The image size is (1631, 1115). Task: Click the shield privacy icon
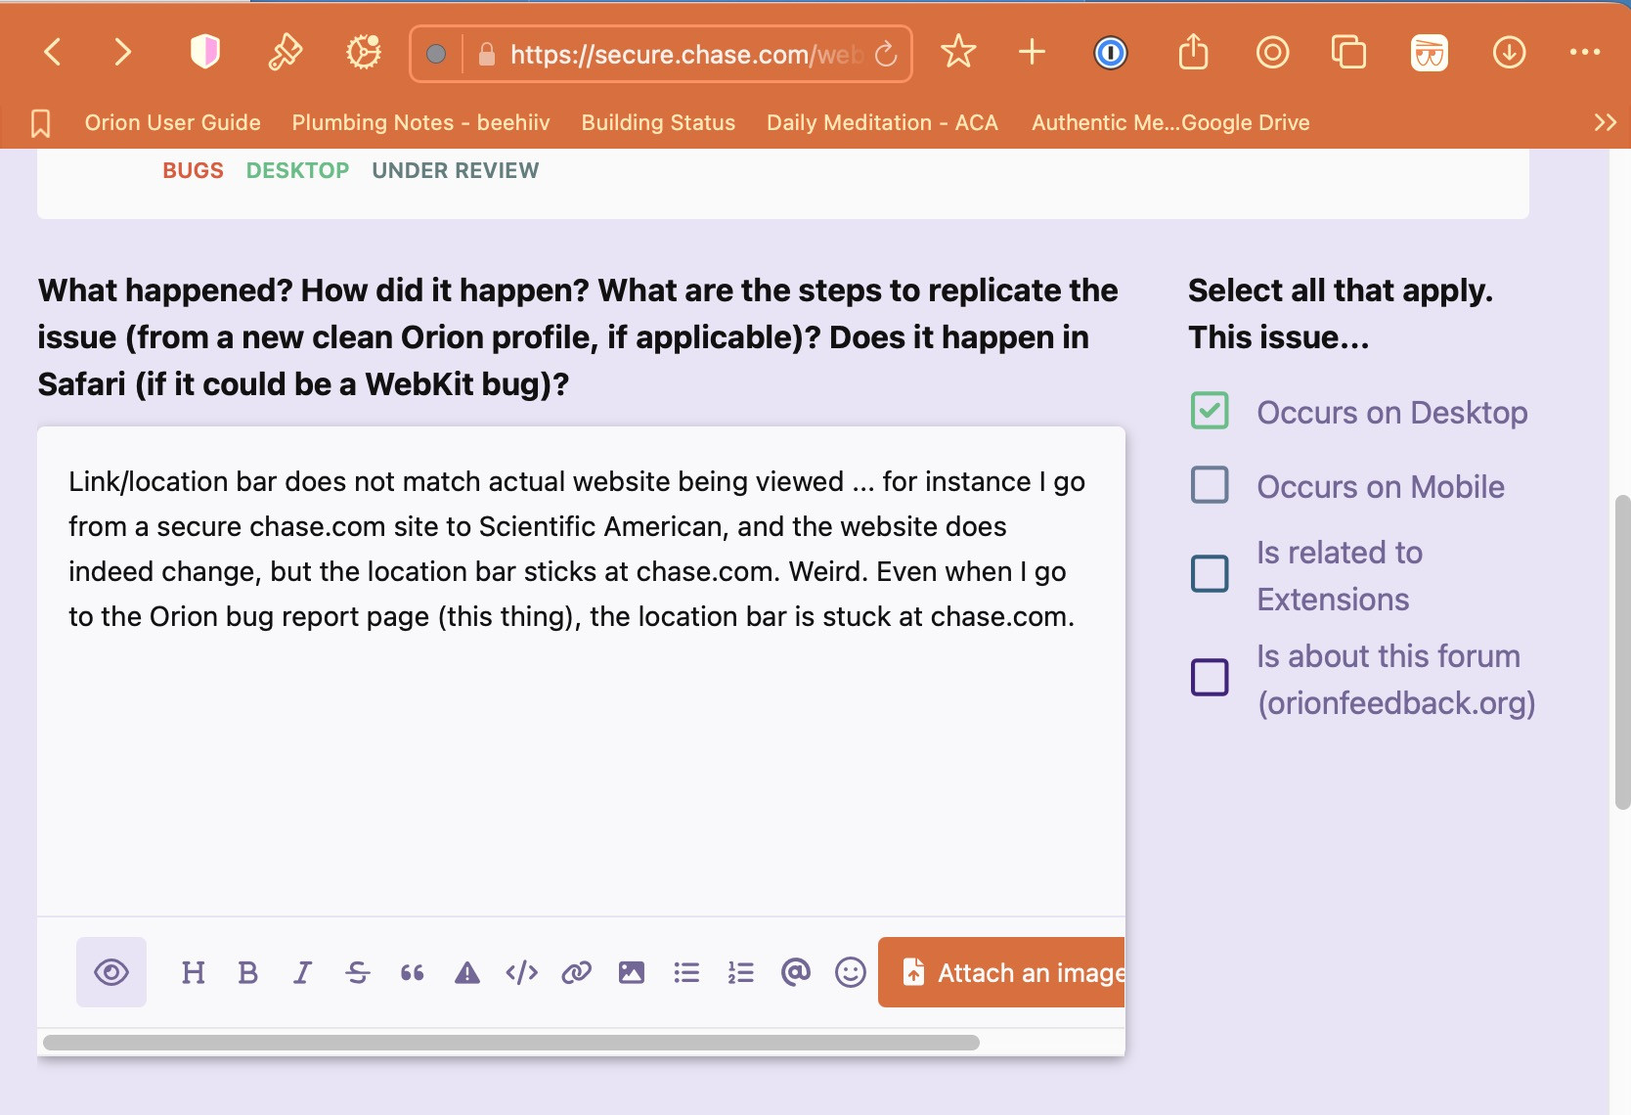[204, 52]
